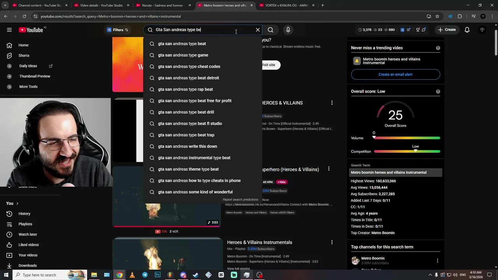This screenshot has height=280, width=498.
Task: Select 'gta san andreas theme type beat'
Action: point(203,169)
